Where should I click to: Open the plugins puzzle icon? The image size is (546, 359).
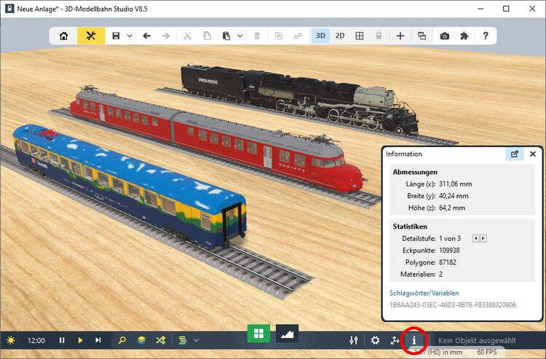(464, 36)
